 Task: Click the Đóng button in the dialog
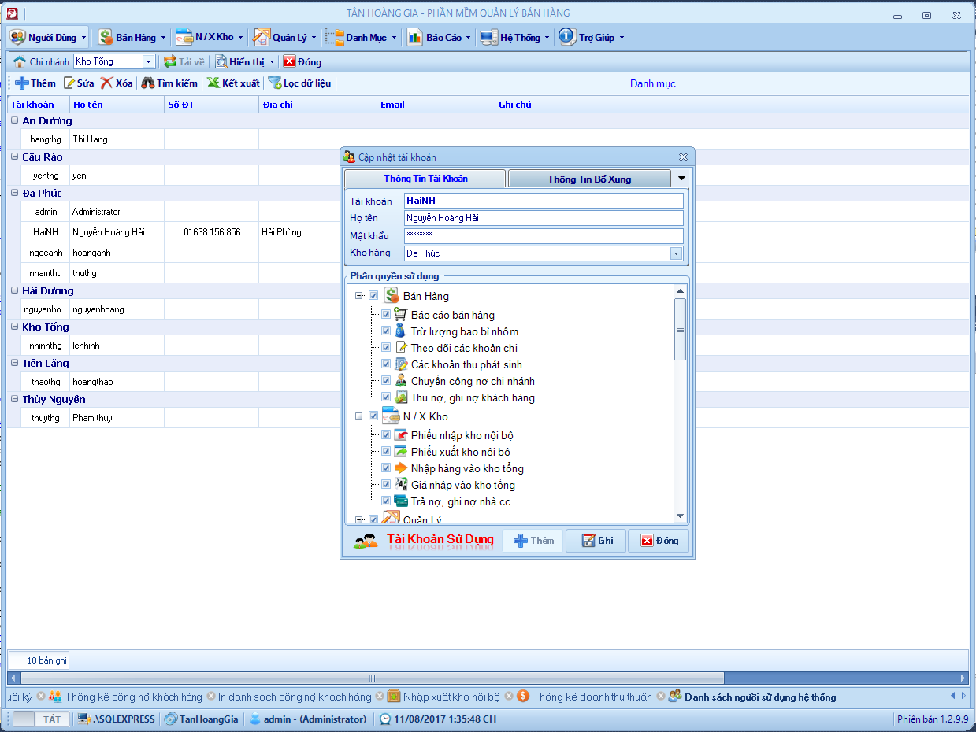[x=659, y=541]
